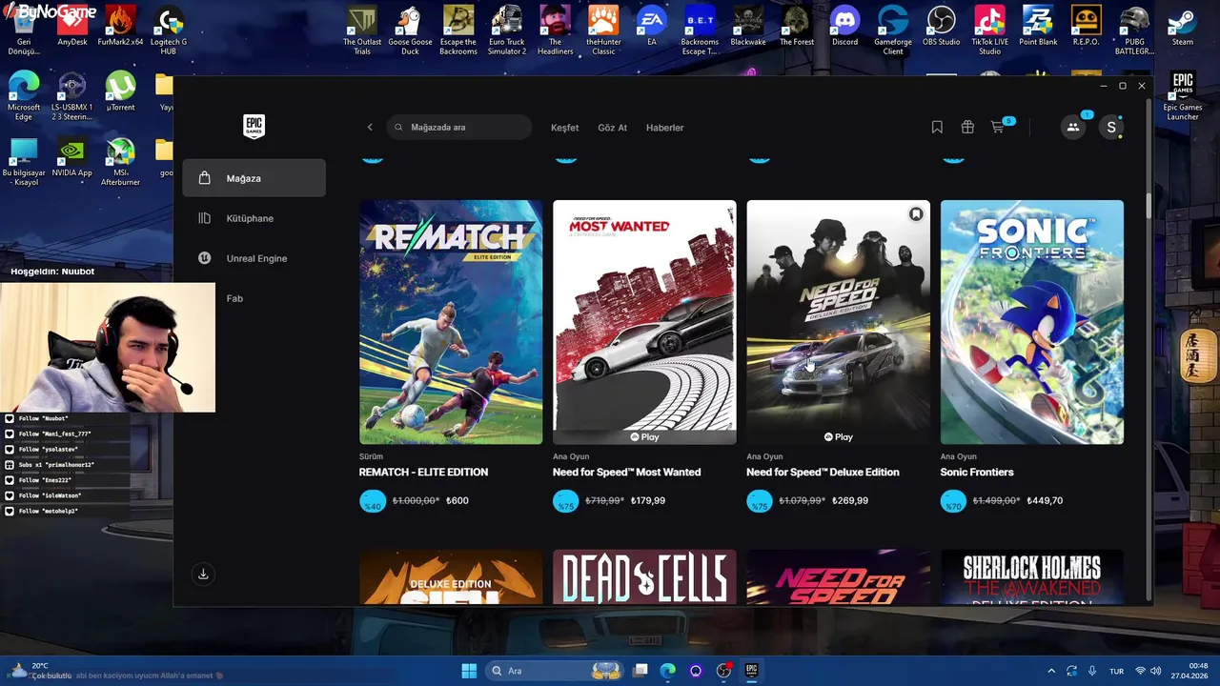Open the Euro Truck Simulator 2 desktop shortcut

507,29
